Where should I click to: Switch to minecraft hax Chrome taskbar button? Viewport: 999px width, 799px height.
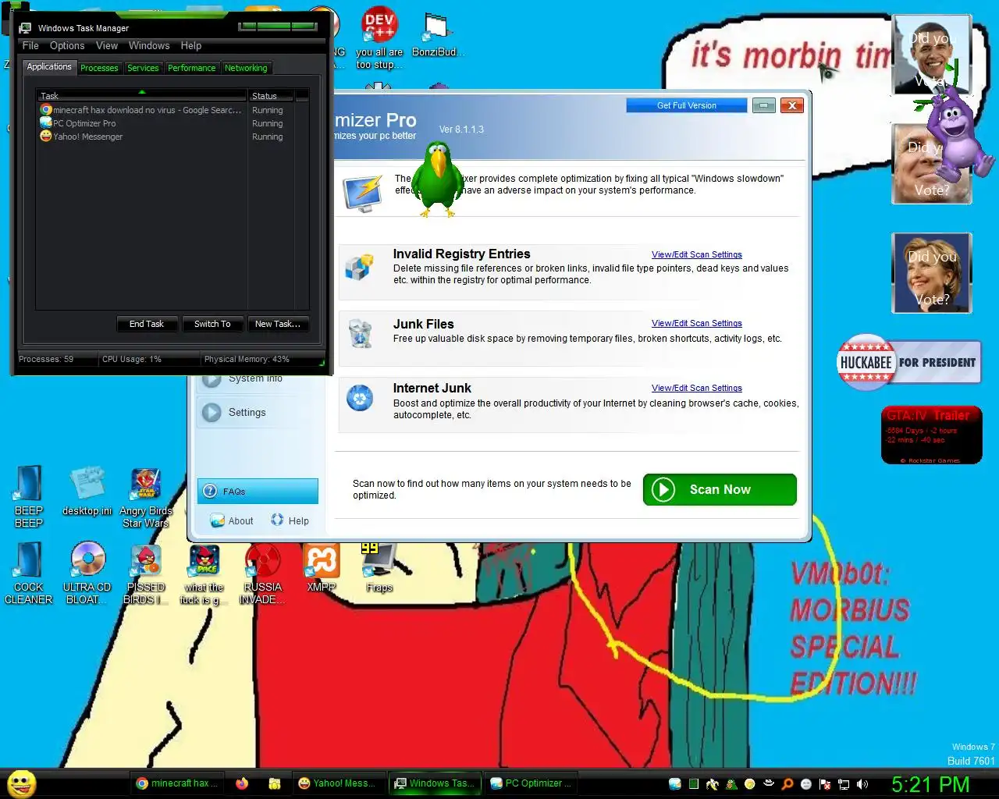point(177,783)
